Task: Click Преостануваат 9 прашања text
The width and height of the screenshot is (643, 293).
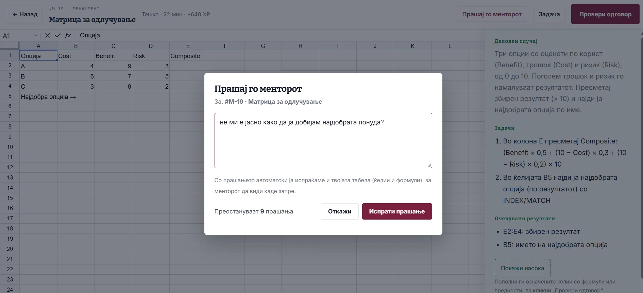Action: pyautogui.click(x=254, y=211)
